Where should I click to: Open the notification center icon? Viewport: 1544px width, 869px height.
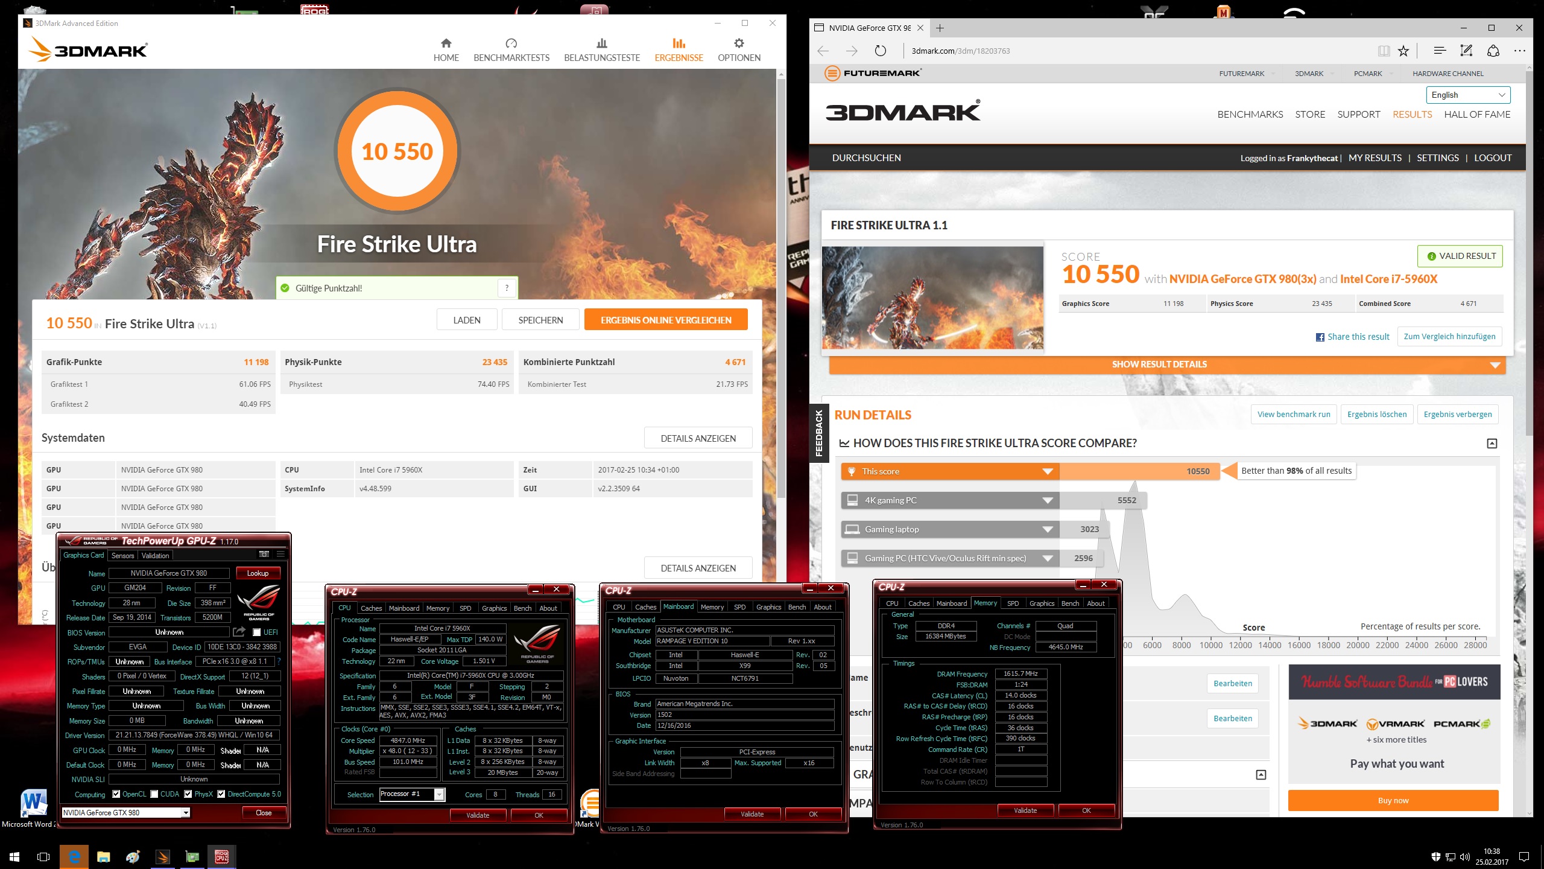click(x=1523, y=856)
